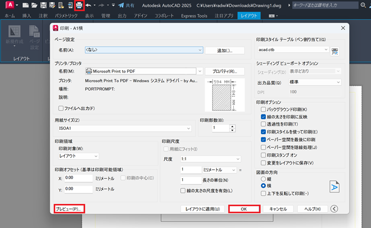Open the AutoCAD application menu (red A)
This screenshot has width=371, height=228.
point(10,5)
